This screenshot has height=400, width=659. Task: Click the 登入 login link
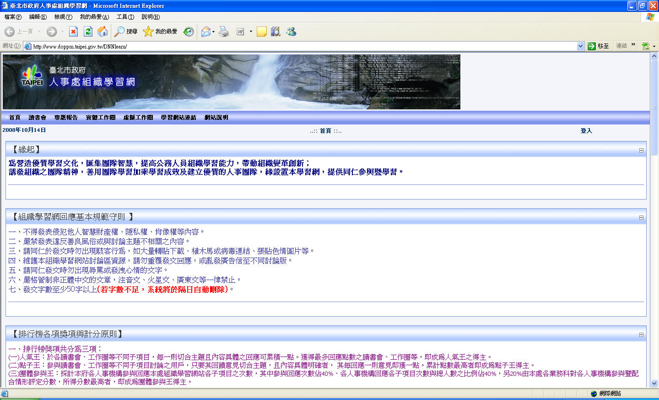point(586,131)
